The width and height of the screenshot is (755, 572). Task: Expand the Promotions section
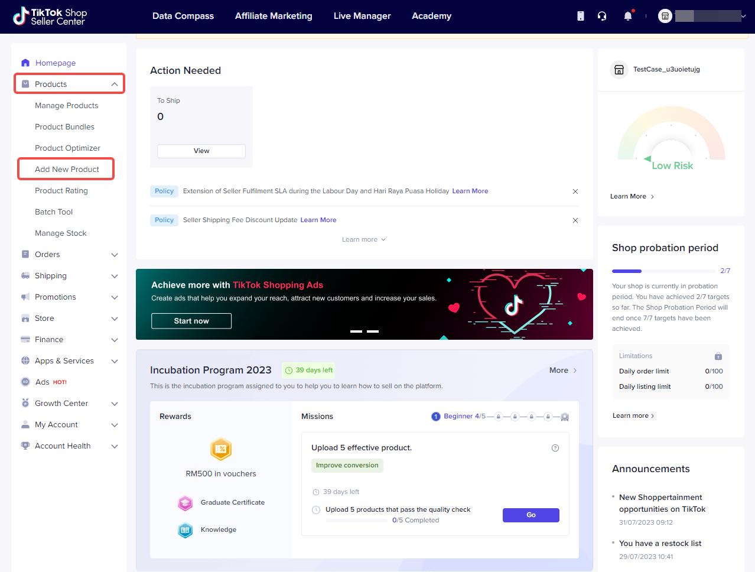[x=115, y=297]
